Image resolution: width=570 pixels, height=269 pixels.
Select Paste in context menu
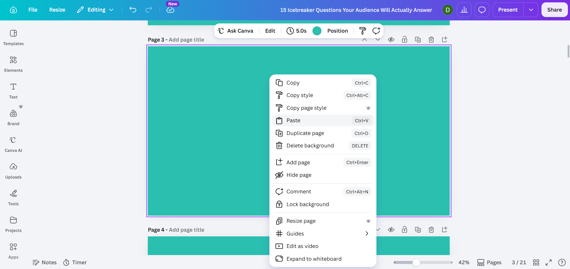click(323, 120)
